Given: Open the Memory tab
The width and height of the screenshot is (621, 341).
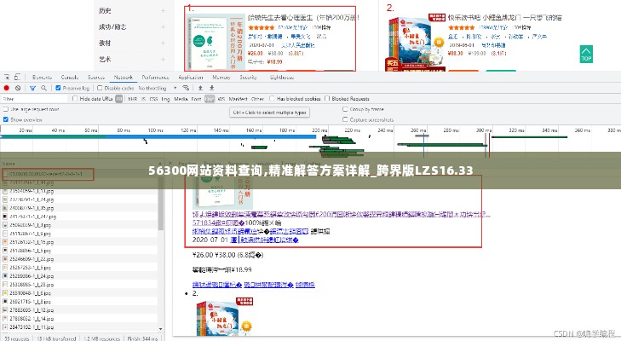Looking at the screenshot, I should click(x=221, y=78).
